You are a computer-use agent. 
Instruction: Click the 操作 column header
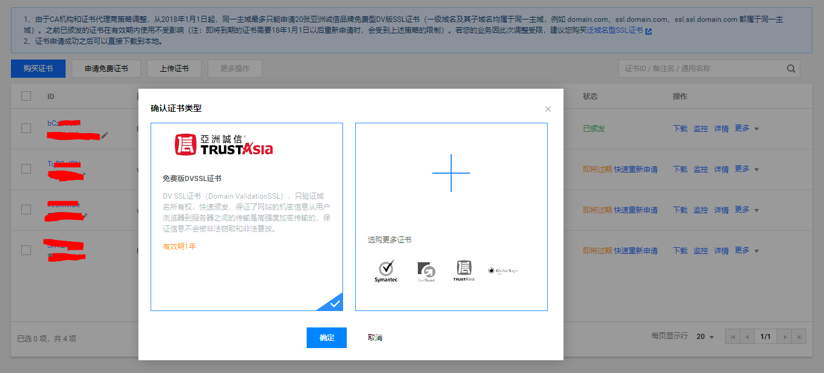[x=680, y=97]
